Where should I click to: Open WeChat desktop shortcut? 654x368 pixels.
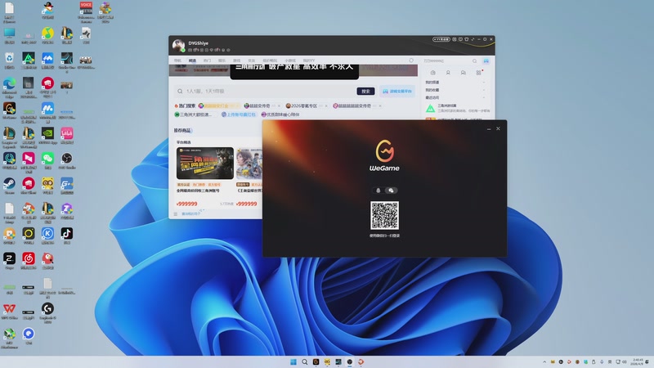(47, 159)
